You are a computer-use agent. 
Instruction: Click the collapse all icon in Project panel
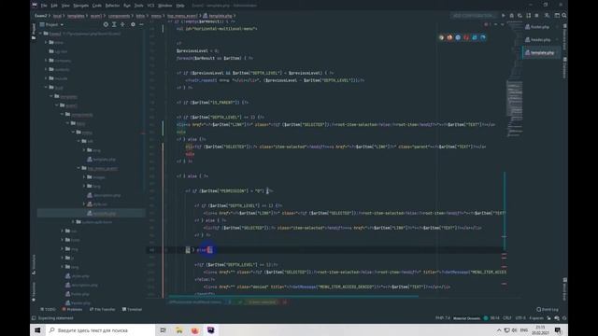[122, 24]
